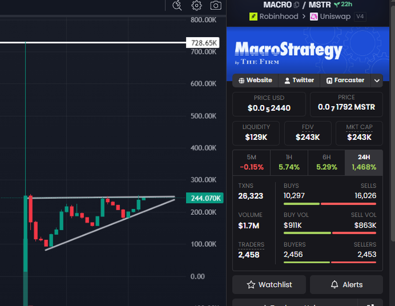
Task: Click the Uniswap DEX icon
Action: click(314, 17)
